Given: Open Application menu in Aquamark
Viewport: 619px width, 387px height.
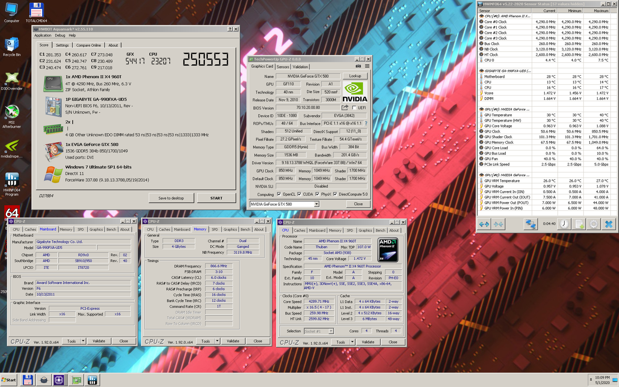Looking at the screenshot, I should point(43,35).
